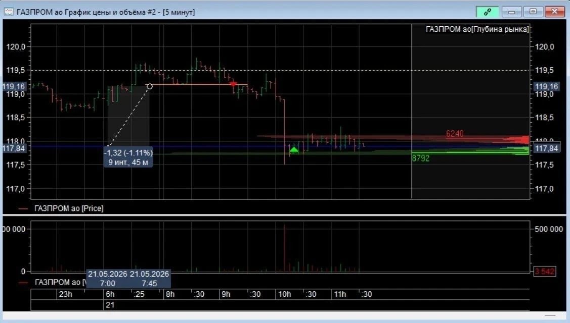The height and width of the screenshot is (323, 570).
Task: Click the tall red volume bar at 10h
Action: (x=285, y=248)
